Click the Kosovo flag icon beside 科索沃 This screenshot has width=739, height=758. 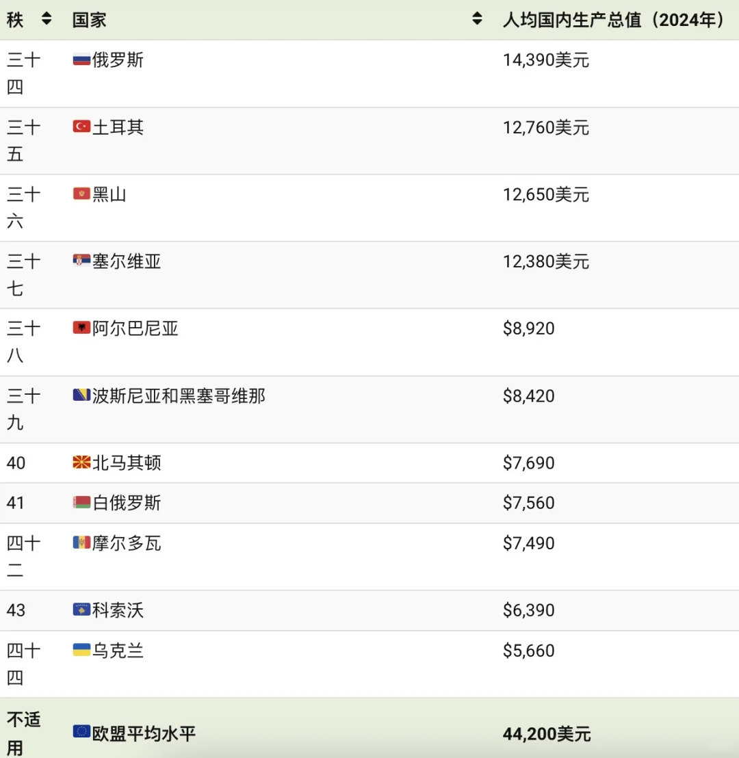click(81, 610)
